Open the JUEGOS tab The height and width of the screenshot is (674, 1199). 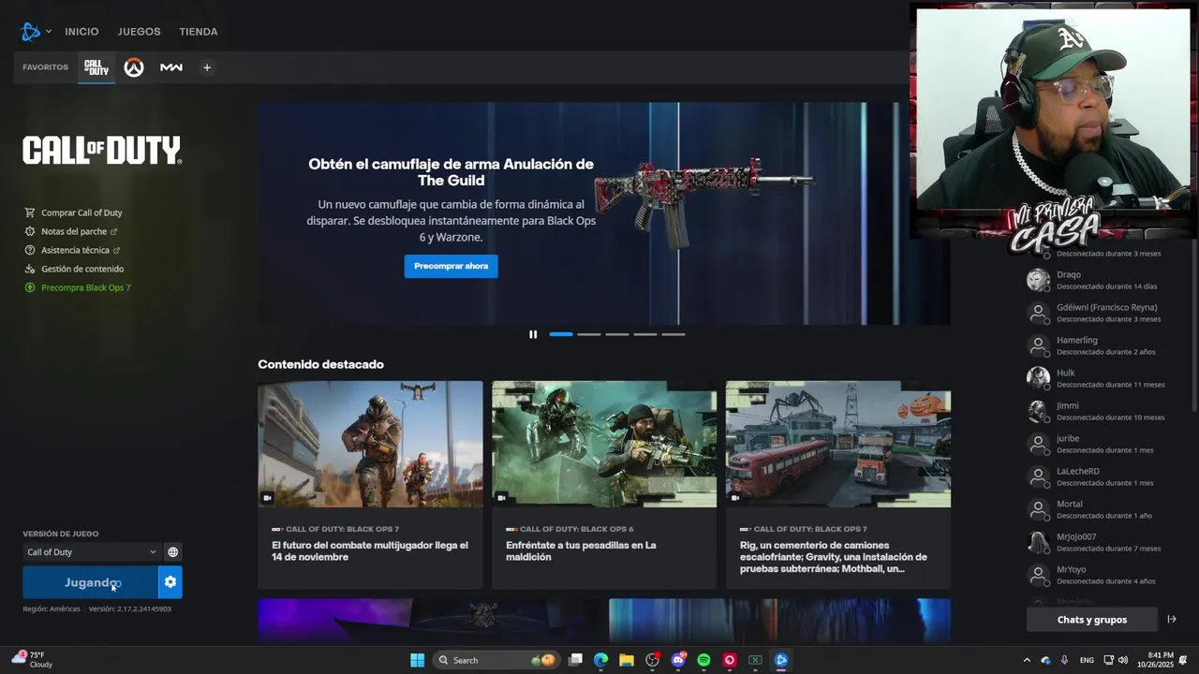click(x=139, y=32)
